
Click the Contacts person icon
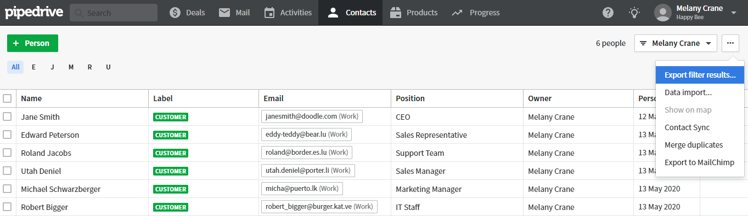(333, 13)
